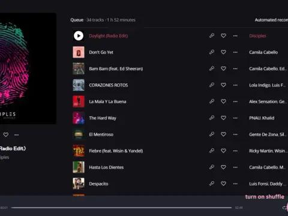
Task: Open Fiebre cover thumbnail
Action: (x=79, y=151)
